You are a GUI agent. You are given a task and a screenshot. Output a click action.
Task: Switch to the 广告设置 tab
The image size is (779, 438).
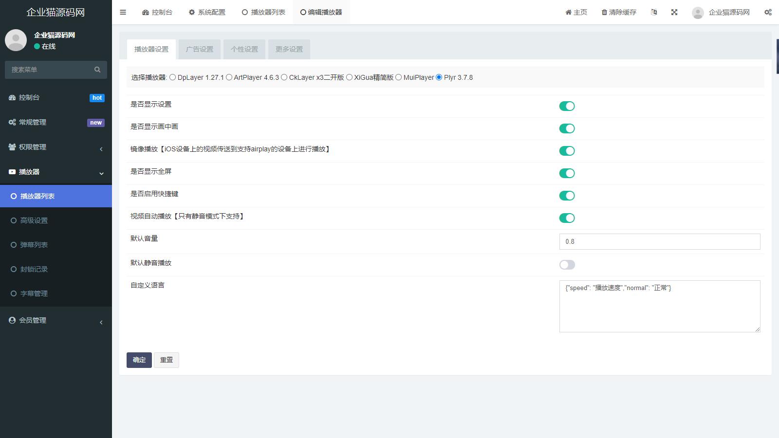[200, 49]
